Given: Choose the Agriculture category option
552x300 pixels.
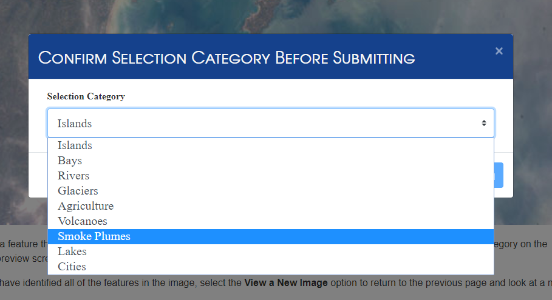Looking at the screenshot, I should pos(86,206).
